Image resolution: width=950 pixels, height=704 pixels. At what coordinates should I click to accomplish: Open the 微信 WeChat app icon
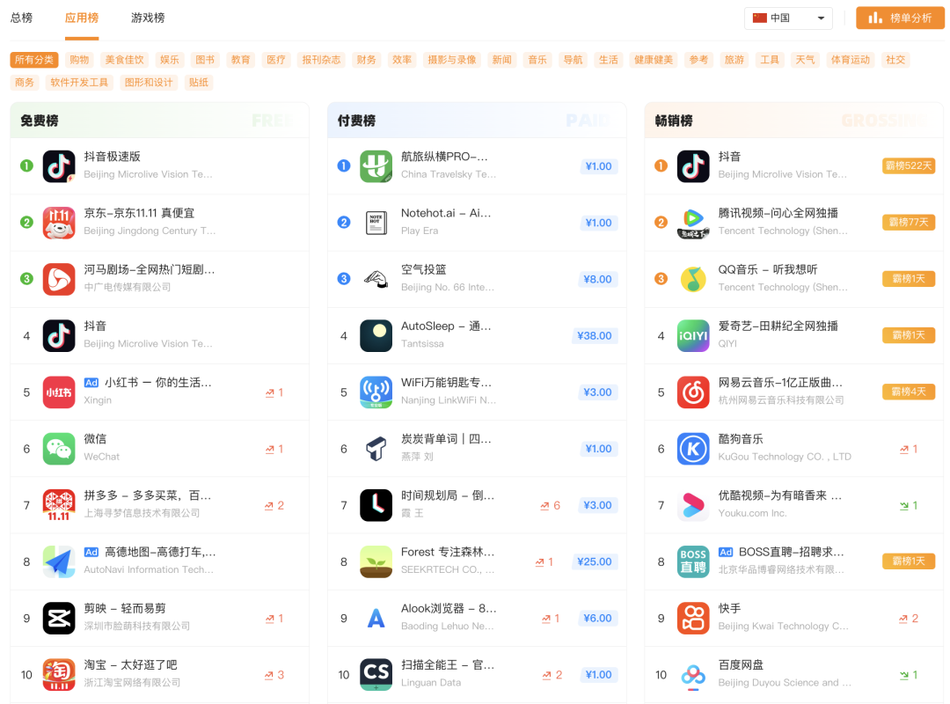point(59,449)
